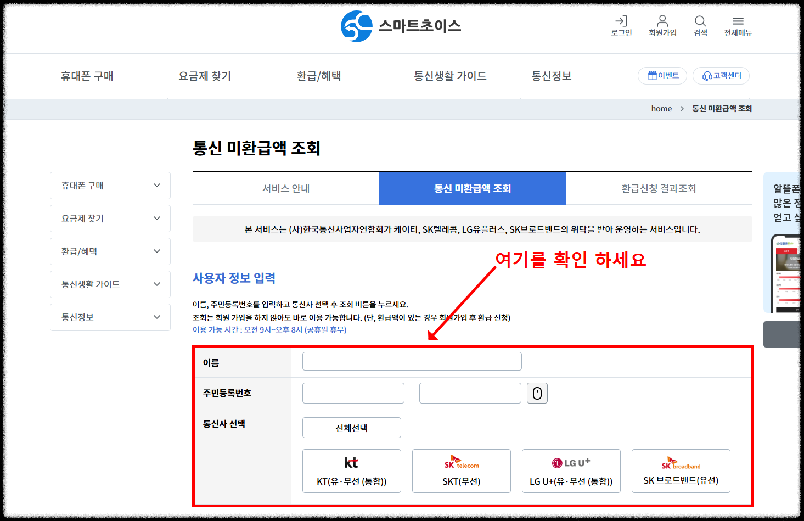Select the LG U+(유·무선 (통합)) carrier

click(x=571, y=471)
